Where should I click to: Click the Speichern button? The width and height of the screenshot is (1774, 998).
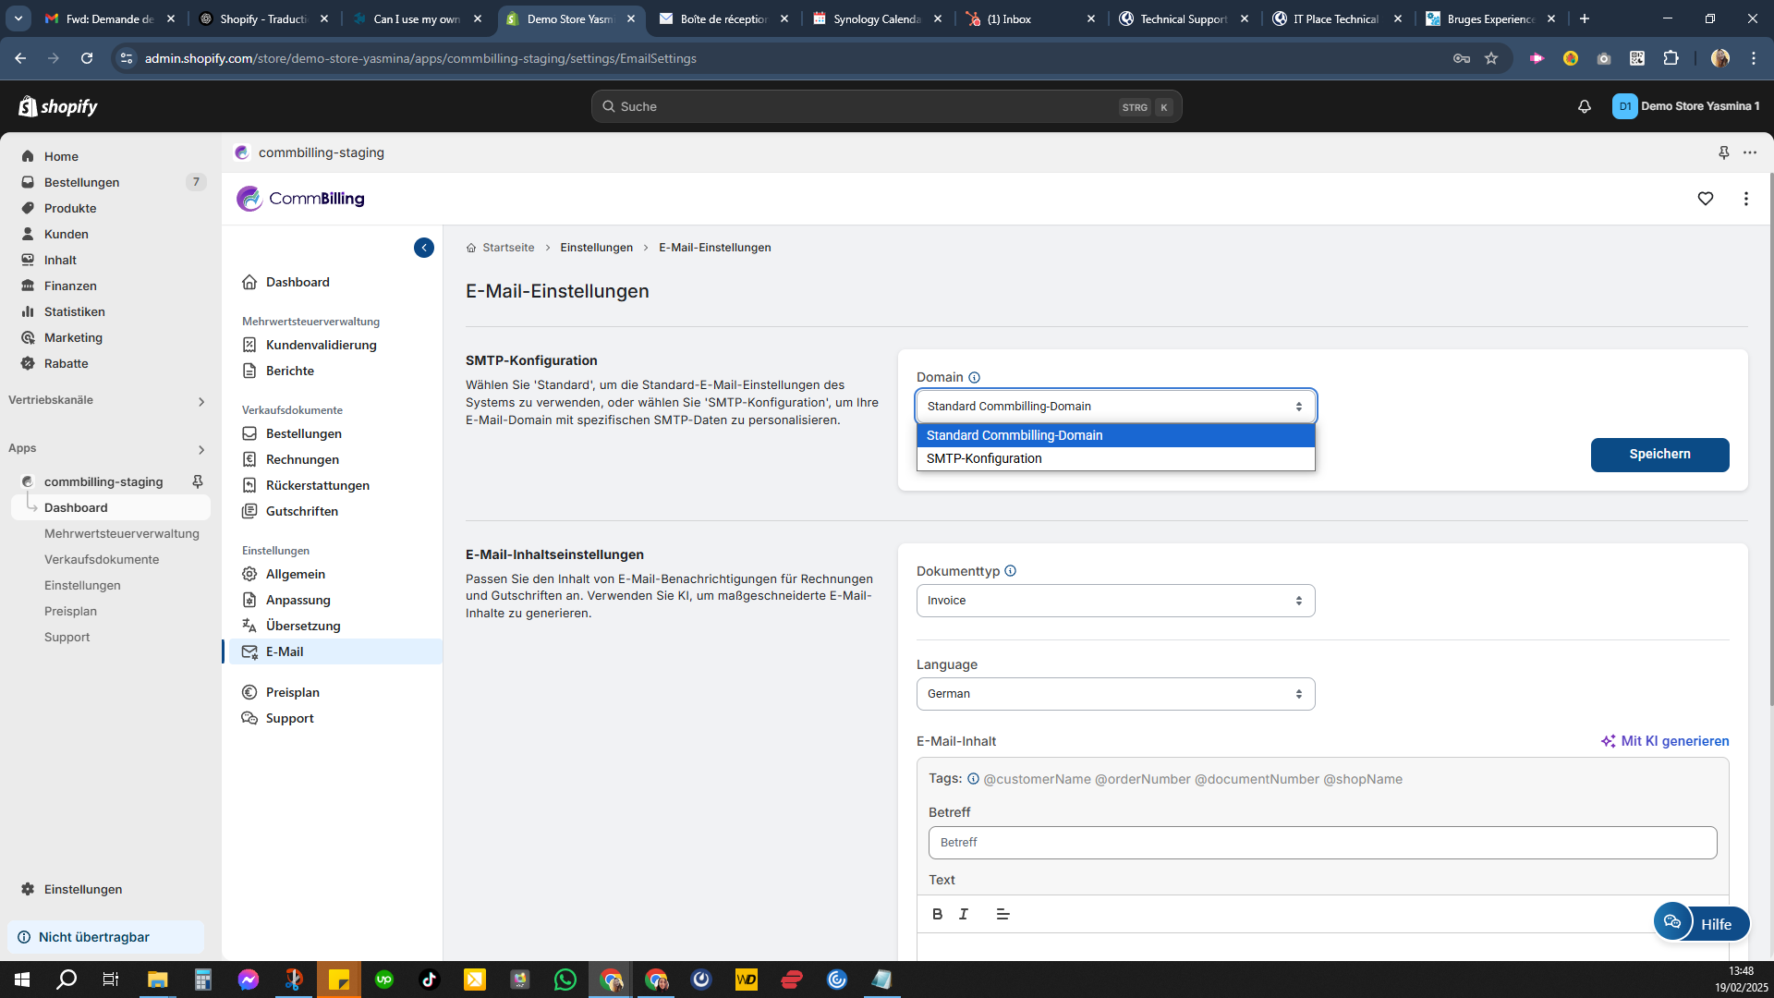(1659, 455)
